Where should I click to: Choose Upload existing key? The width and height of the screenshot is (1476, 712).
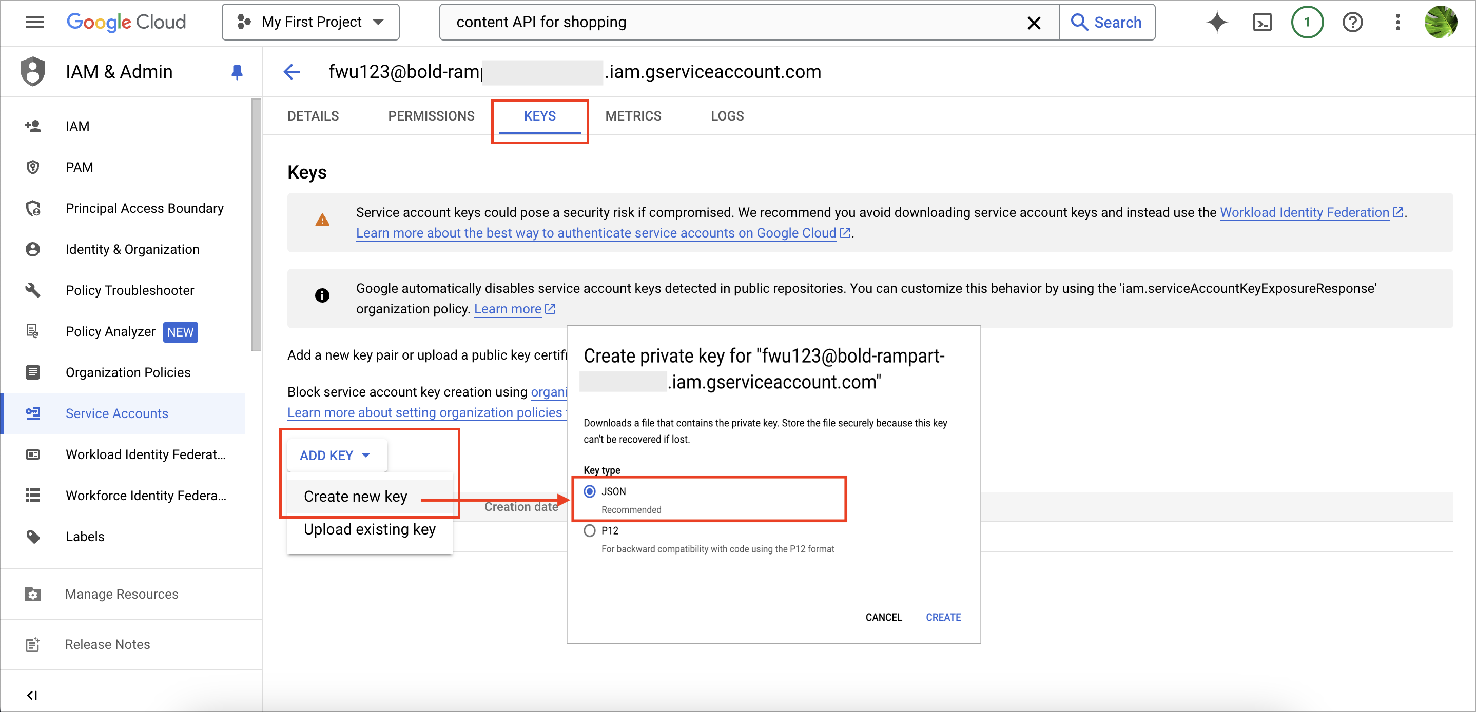(370, 530)
